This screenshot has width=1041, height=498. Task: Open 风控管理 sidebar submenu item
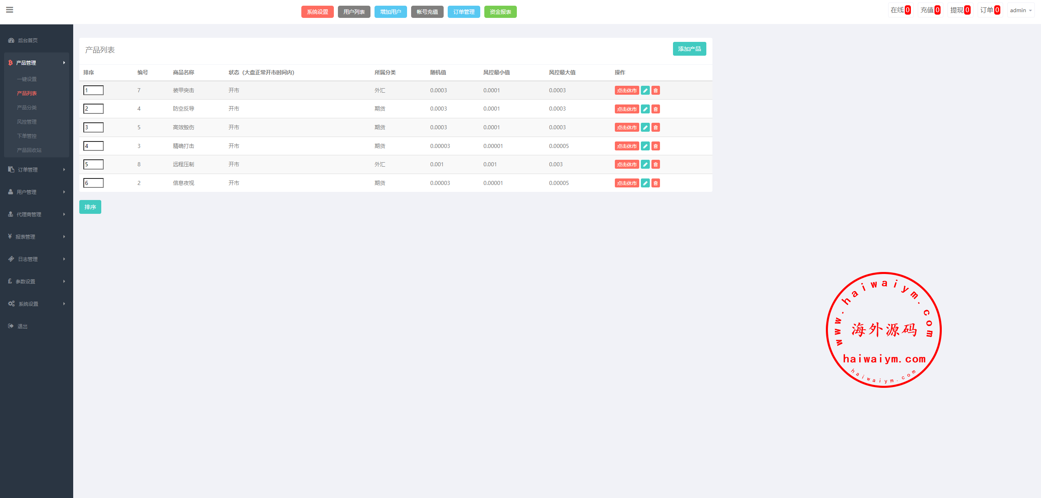pos(27,122)
